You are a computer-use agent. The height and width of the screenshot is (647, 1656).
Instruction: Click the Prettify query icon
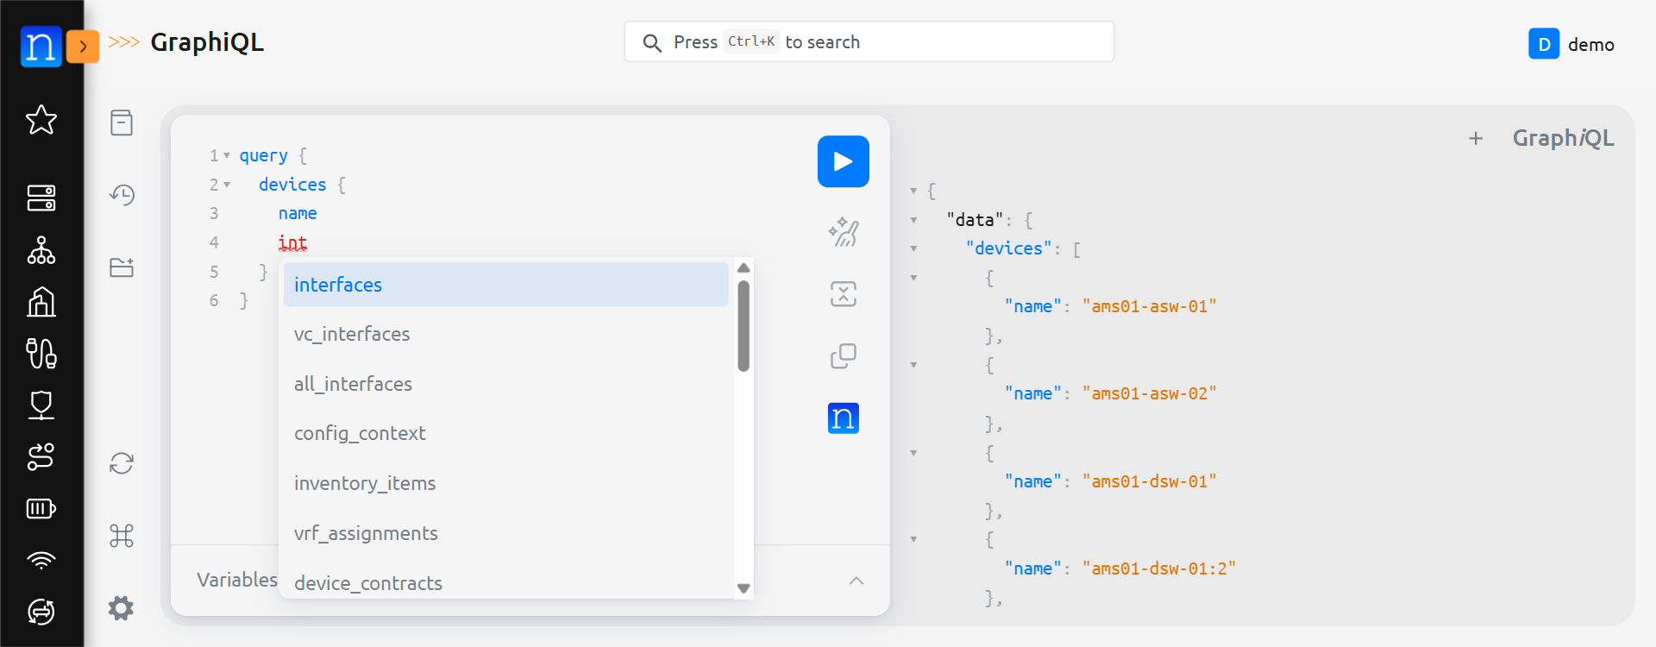(843, 231)
